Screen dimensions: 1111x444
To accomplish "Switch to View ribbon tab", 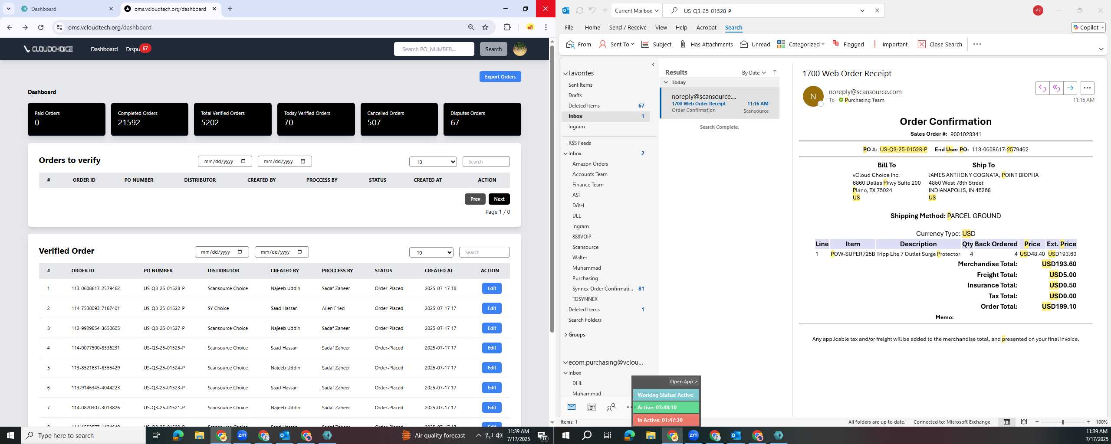I will pyautogui.click(x=661, y=27).
